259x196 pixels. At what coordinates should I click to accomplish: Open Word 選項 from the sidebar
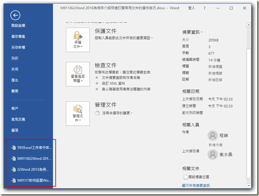point(15,130)
